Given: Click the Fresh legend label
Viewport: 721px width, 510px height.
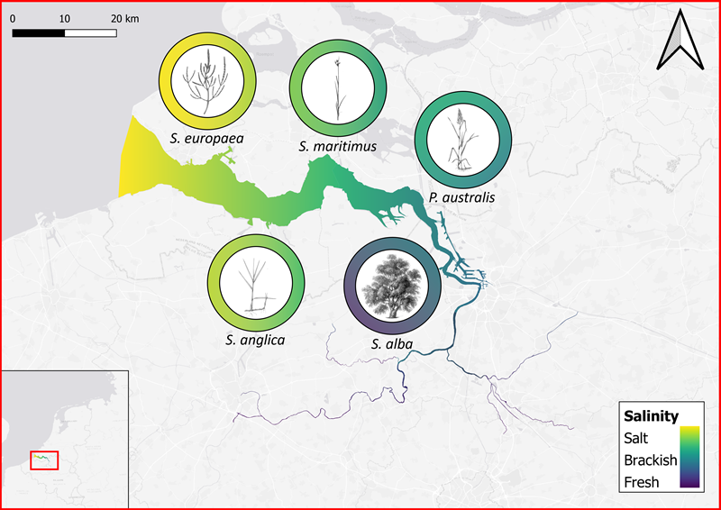Looking at the screenshot, I should 642,482.
